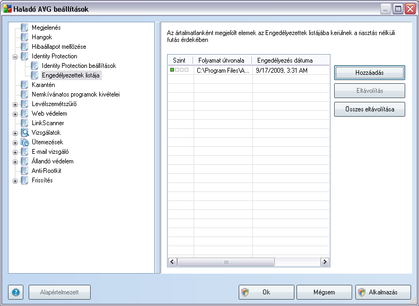Expand the E-mail vizsgáló branch

coord(15,152)
